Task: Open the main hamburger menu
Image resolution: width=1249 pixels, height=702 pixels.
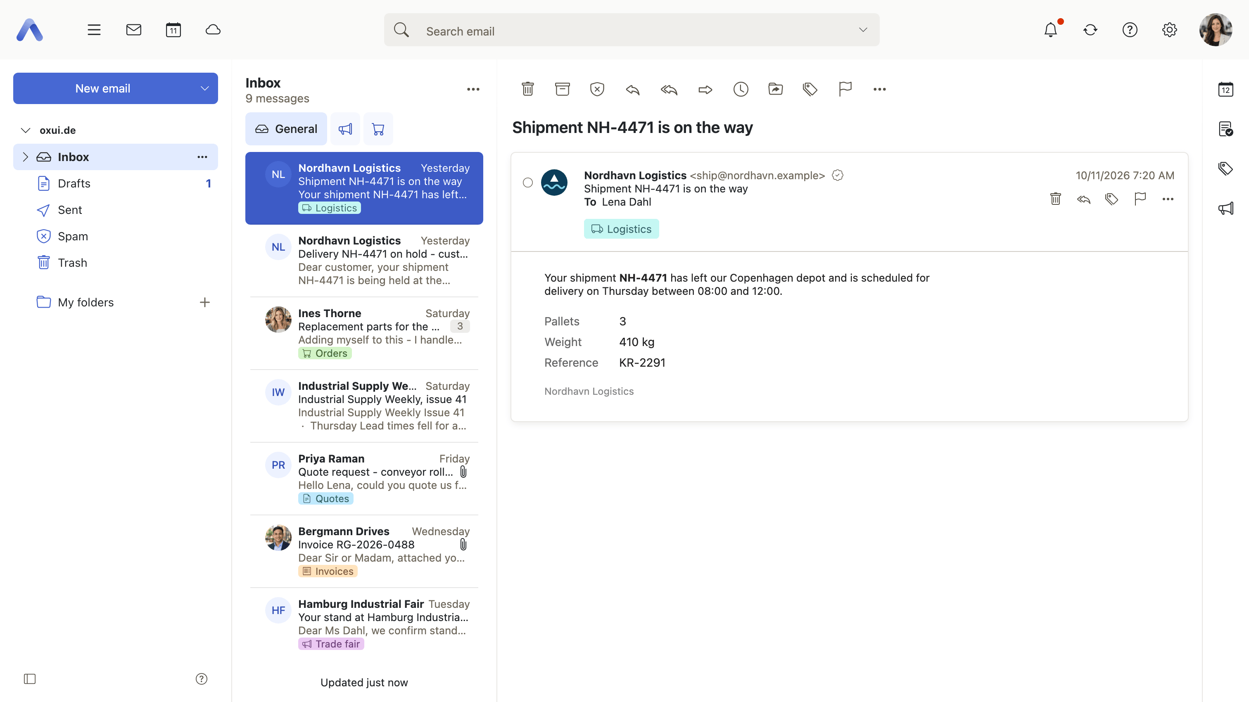Action: [x=94, y=30]
